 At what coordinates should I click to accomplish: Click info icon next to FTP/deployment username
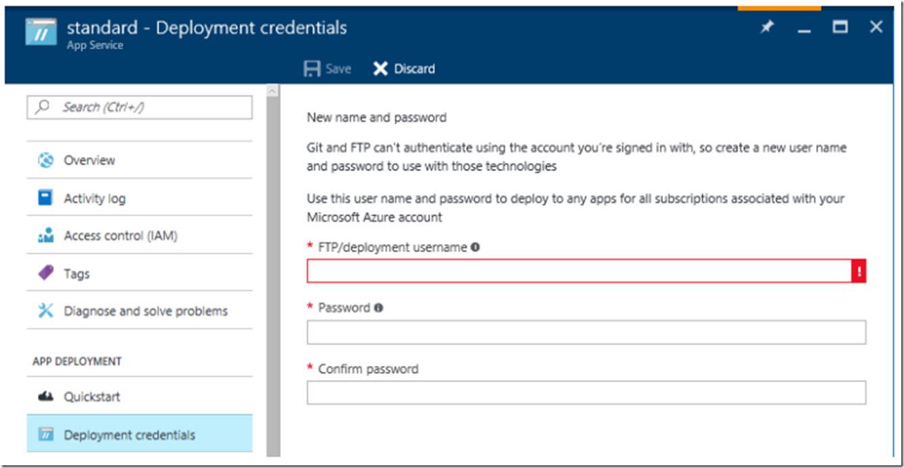(475, 247)
